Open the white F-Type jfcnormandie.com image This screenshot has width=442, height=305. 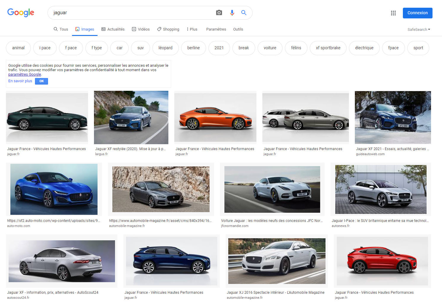coord(272,189)
